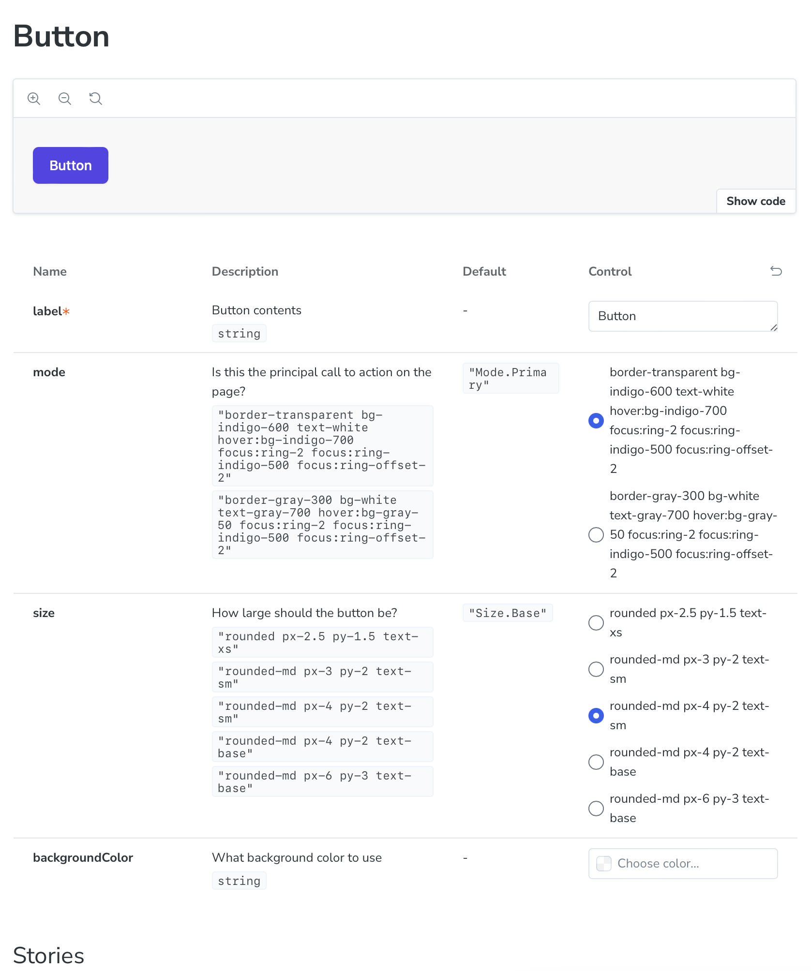Open the Show code panel
811x971 pixels.
tap(756, 201)
